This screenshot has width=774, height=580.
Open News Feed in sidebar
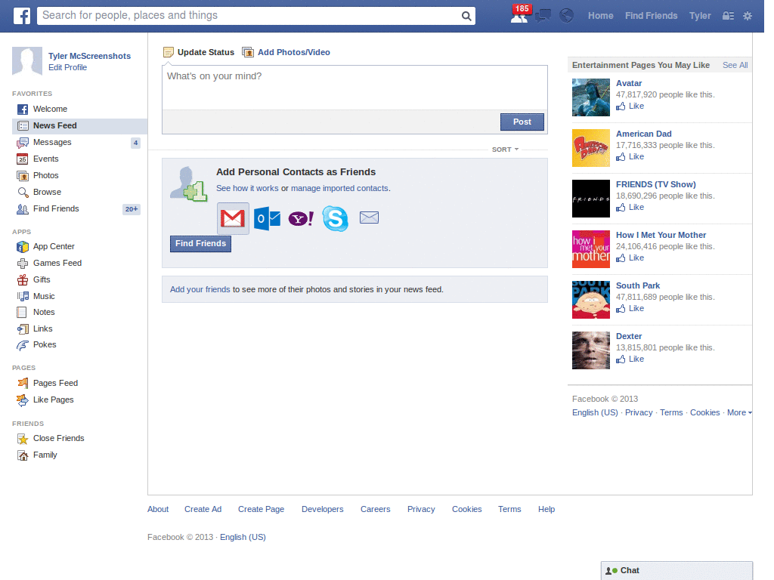79,126
